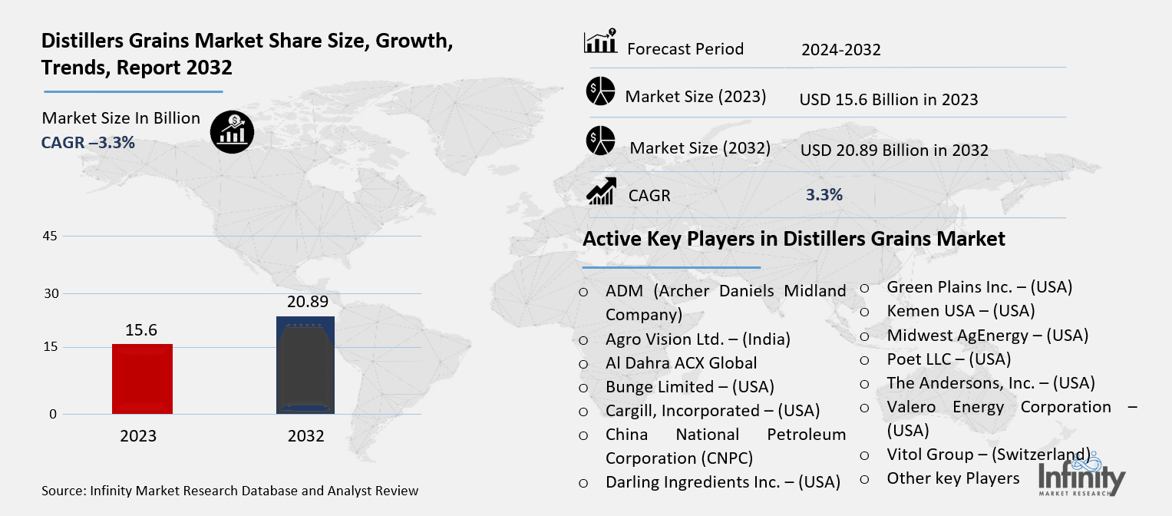This screenshot has height=516, width=1172.
Task: Click the bullet next to Agro Vision Ltd.
Action: (x=583, y=339)
